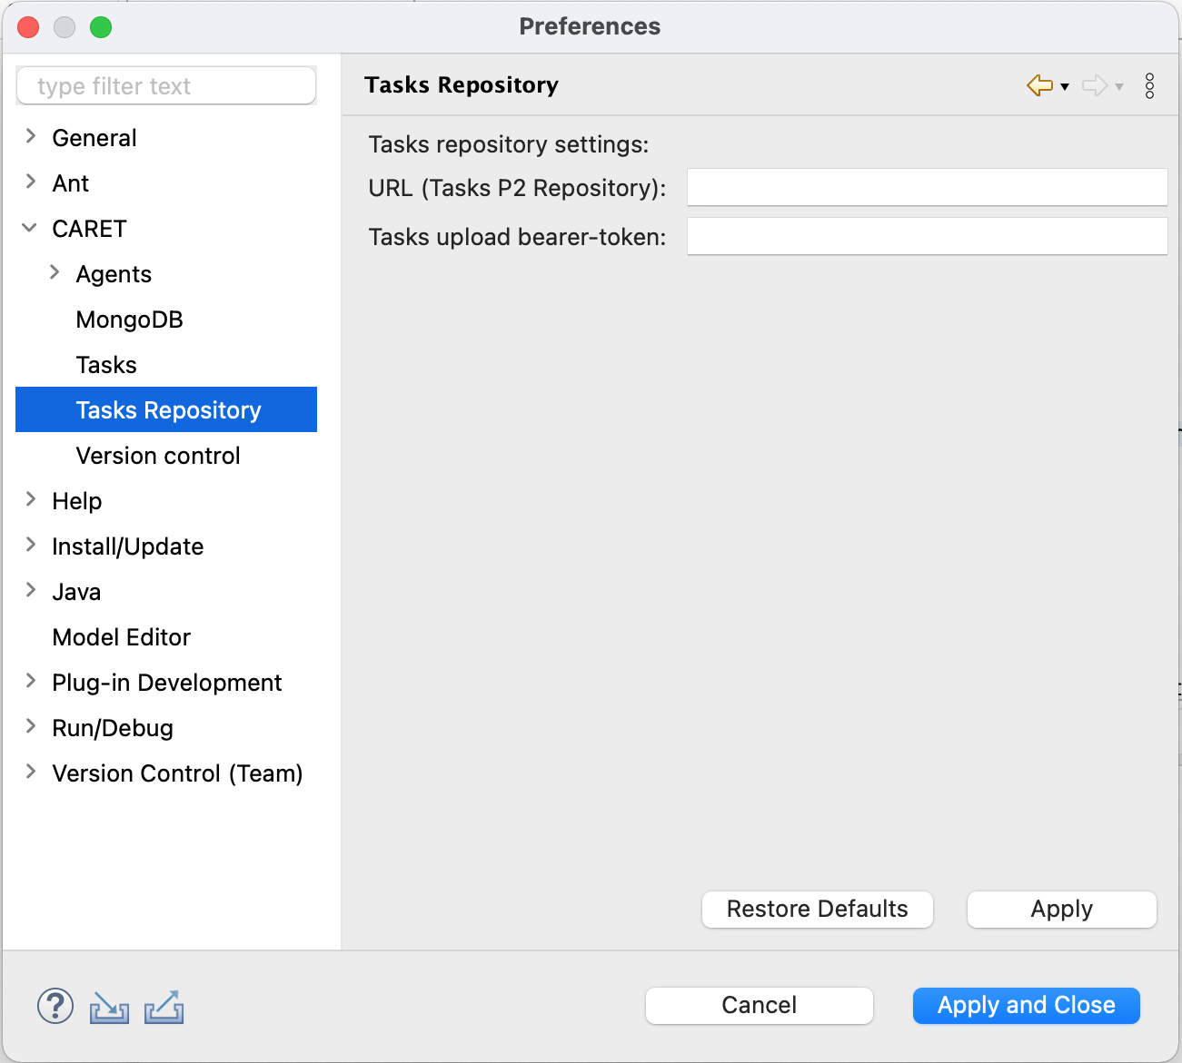Viewport: 1182px width, 1063px height.
Task: Click the forward navigation arrow
Action: (x=1094, y=85)
